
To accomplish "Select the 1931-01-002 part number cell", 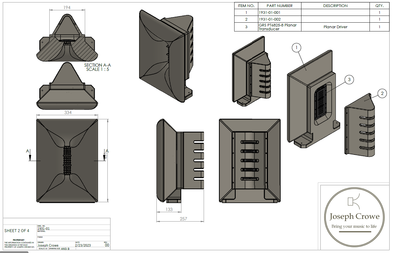I will click(270, 19).
